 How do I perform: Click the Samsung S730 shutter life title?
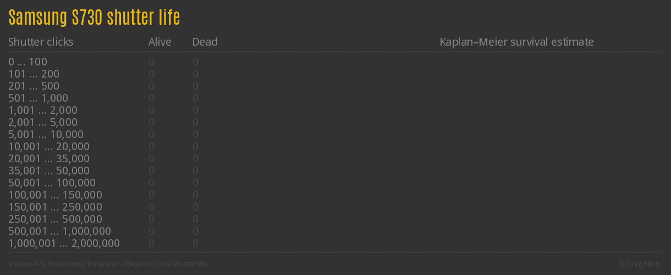94,18
